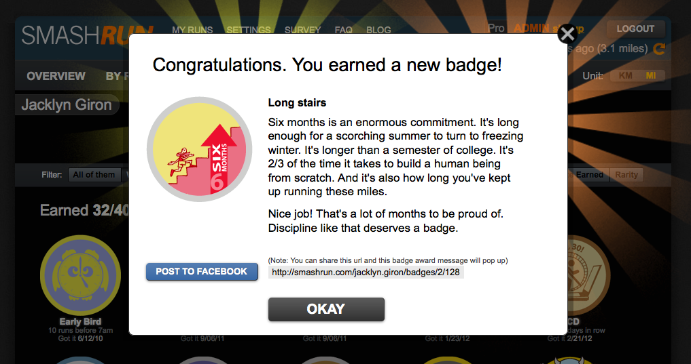Open the Settings menu item
This screenshot has width=691, height=364.
pyautogui.click(x=249, y=30)
